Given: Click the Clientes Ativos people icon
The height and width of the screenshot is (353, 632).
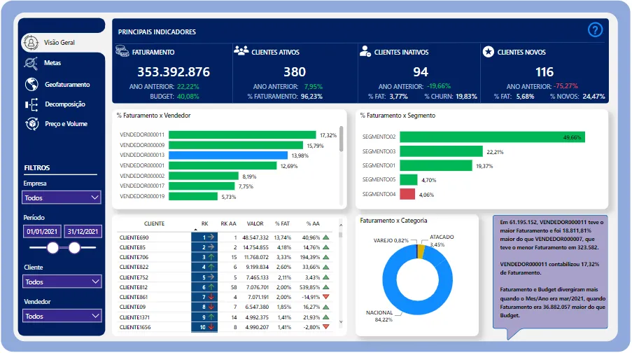Looking at the screenshot, I should 241,51.
